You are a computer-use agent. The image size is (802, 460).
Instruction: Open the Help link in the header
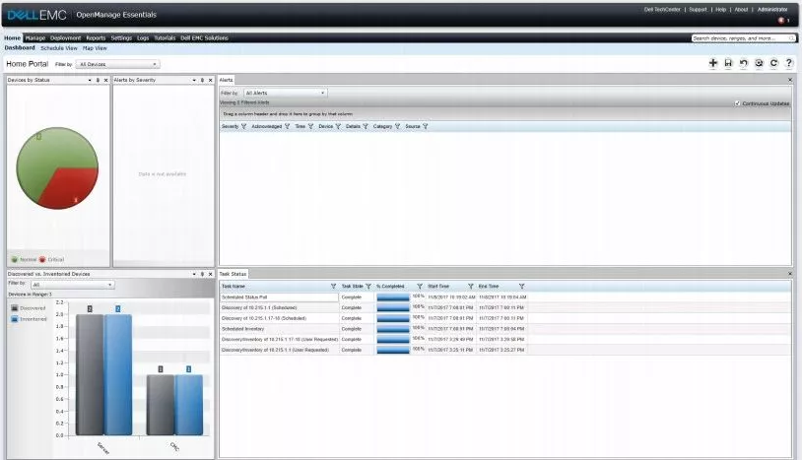point(720,10)
